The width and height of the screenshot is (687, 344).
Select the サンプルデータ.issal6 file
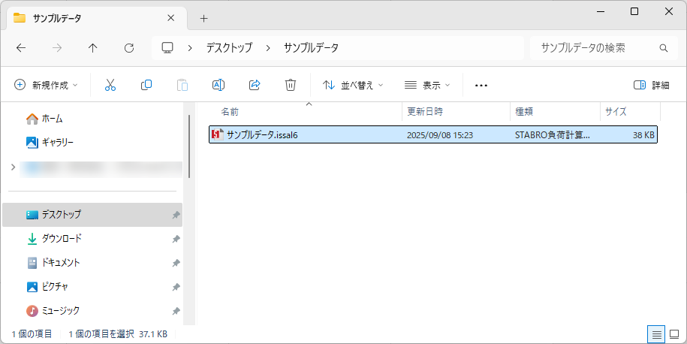(x=263, y=135)
